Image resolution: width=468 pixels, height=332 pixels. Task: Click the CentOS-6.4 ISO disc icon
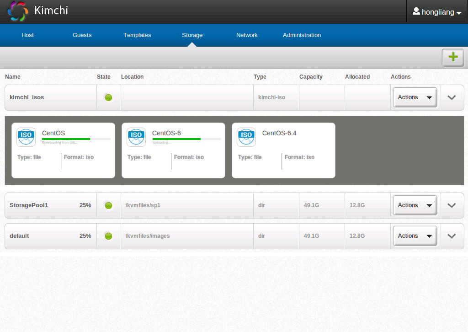click(246, 137)
